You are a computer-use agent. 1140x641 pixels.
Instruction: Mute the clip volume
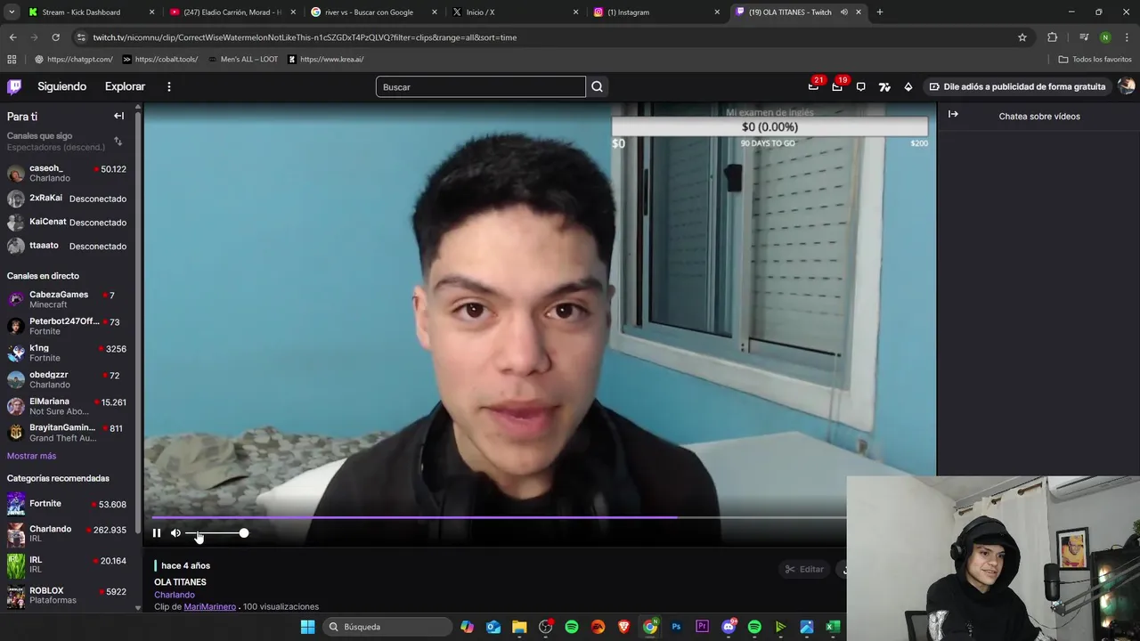coord(175,533)
